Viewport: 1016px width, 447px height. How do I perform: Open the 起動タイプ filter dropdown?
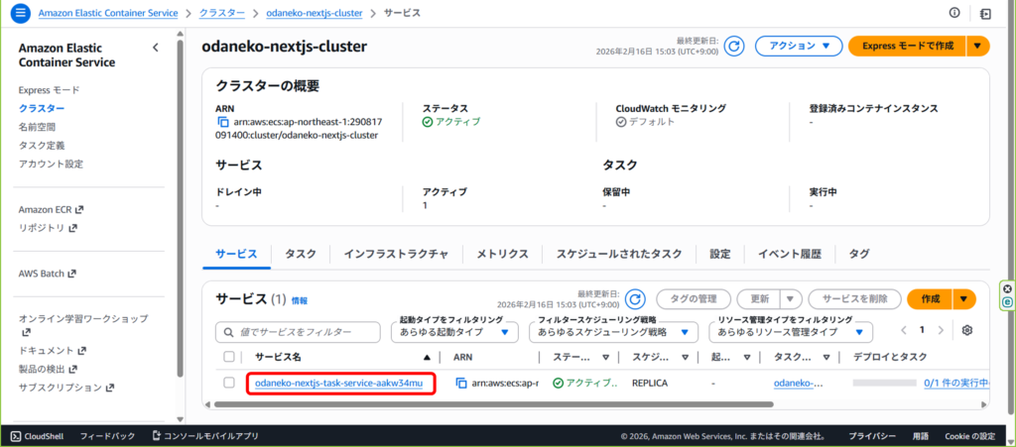pos(457,332)
